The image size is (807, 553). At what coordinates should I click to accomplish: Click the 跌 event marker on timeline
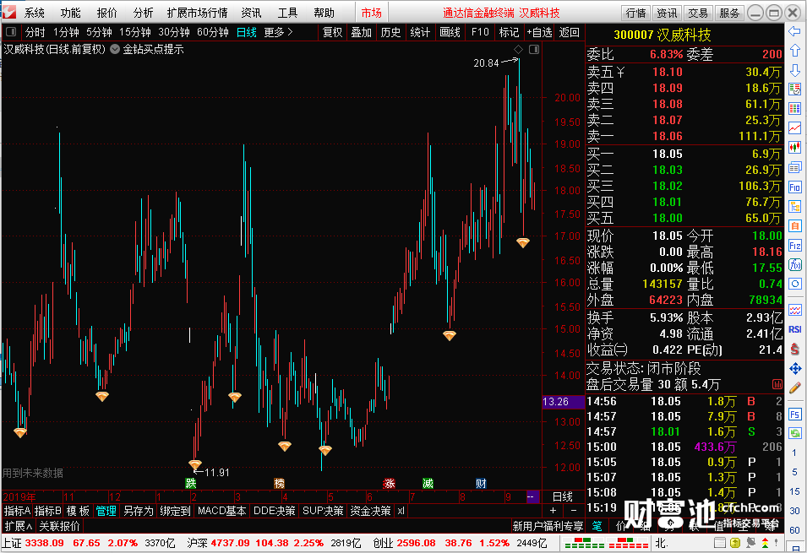[x=190, y=483]
